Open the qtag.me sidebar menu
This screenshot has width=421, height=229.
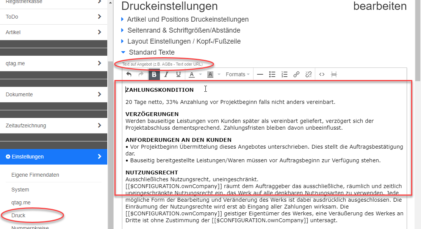pos(54,63)
